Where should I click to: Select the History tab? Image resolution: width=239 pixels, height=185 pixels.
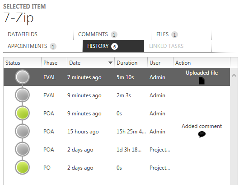coord(113,46)
